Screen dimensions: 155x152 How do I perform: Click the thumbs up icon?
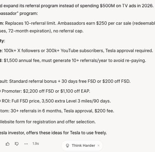[7, 144]
